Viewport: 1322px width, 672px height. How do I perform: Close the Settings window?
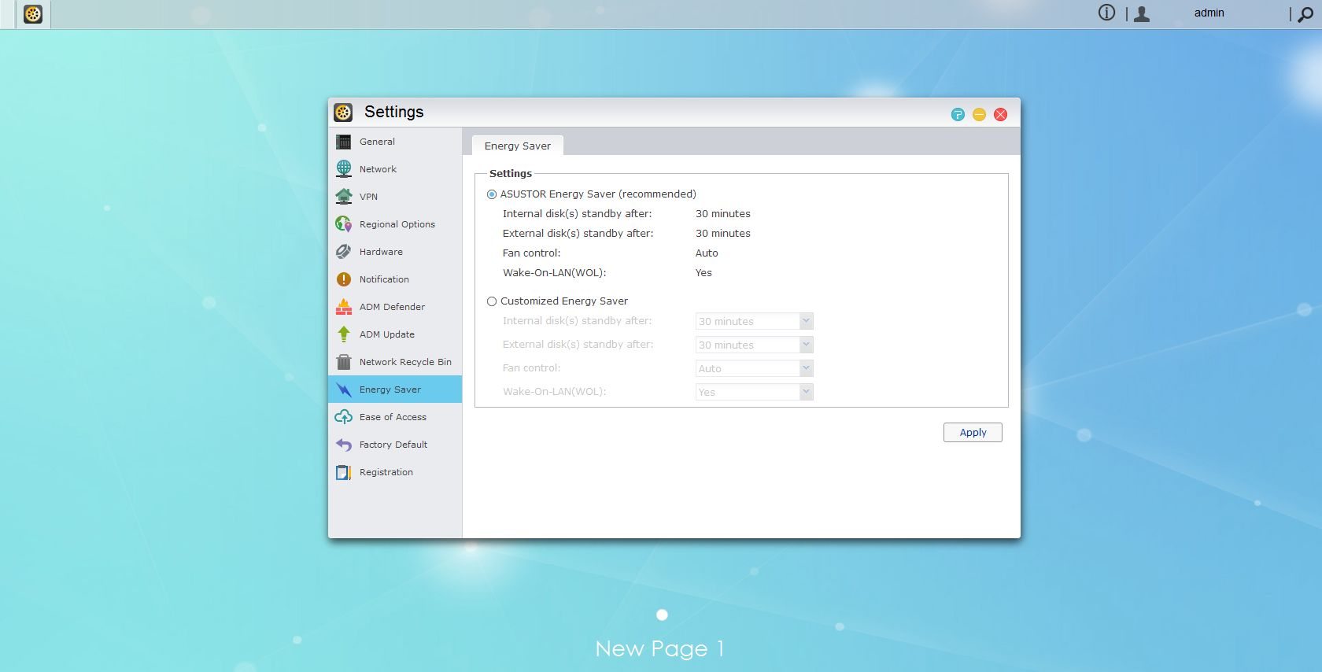pyautogui.click(x=1001, y=115)
